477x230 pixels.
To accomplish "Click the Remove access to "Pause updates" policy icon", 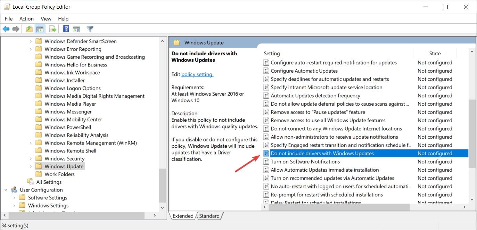I will (266, 112).
